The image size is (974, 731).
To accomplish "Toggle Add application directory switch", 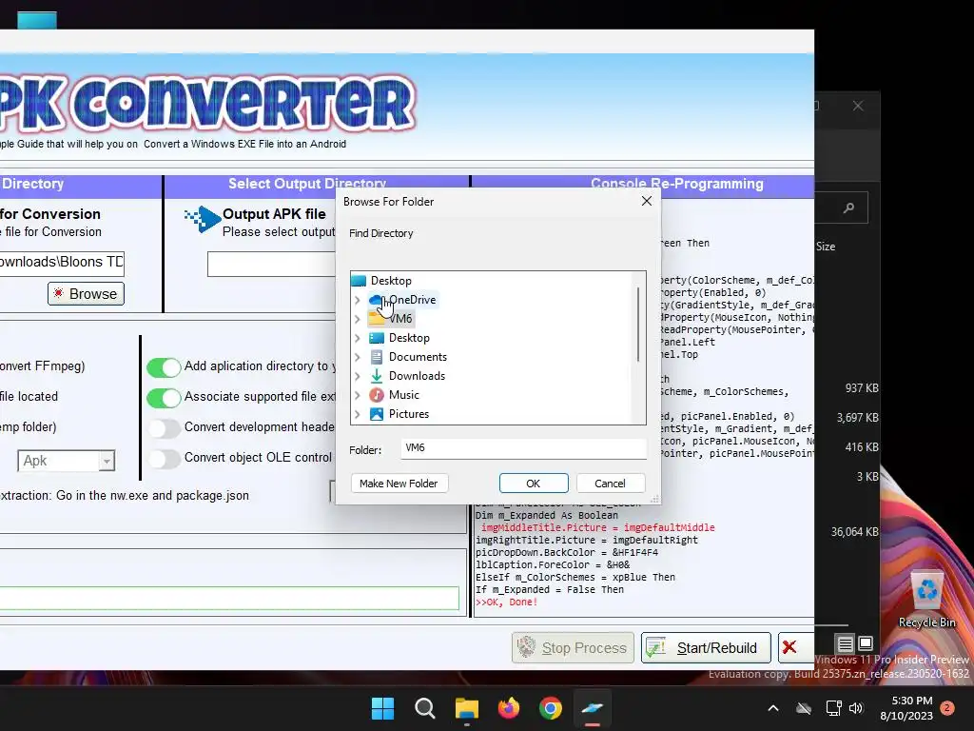I will (x=164, y=367).
